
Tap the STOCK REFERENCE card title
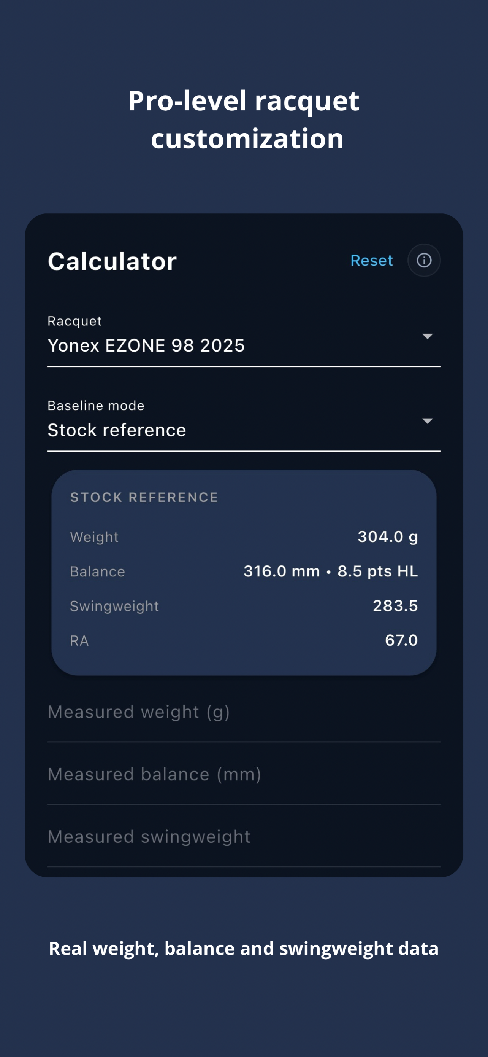[144, 497]
